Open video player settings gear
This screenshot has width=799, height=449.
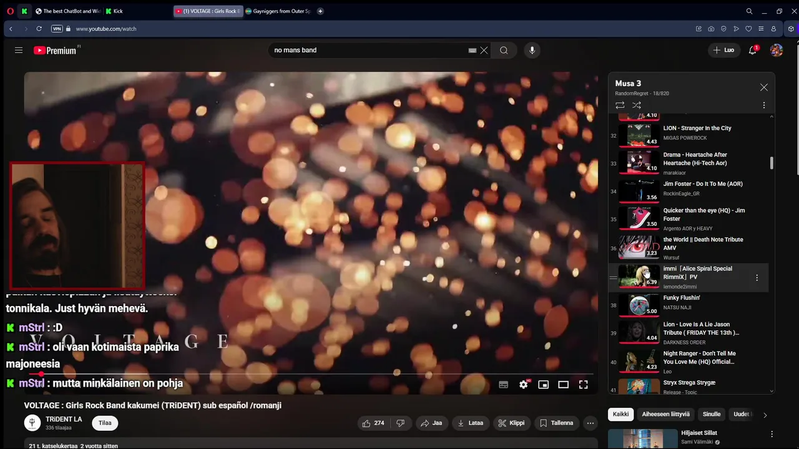pos(524,385)
